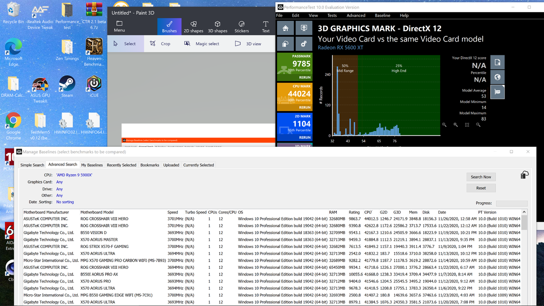Open the Advanced menu in PerformanceTest
The width and height of the screenshot is (544, 306).
click(356, 15)
